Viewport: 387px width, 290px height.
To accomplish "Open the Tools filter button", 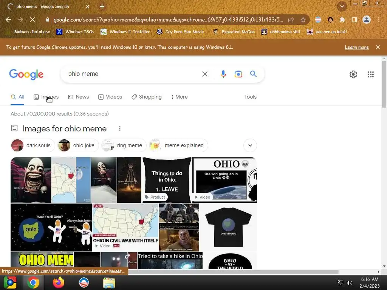I will pyautogui.click(x=250, y=97).
